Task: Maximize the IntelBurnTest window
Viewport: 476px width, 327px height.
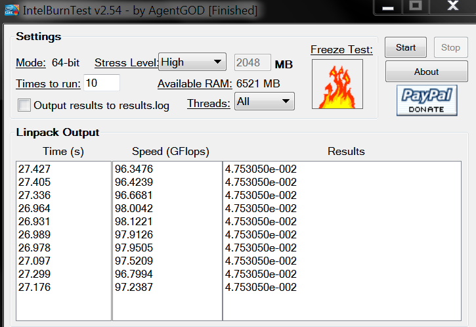Action: [x=415, y=7]
